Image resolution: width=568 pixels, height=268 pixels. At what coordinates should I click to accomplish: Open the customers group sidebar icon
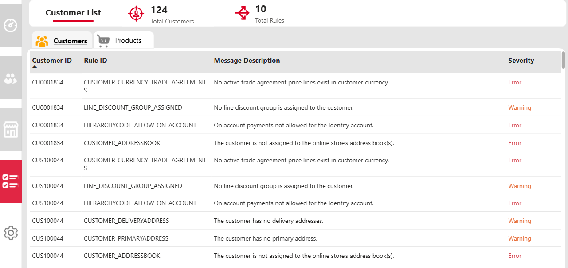(11, 78)
